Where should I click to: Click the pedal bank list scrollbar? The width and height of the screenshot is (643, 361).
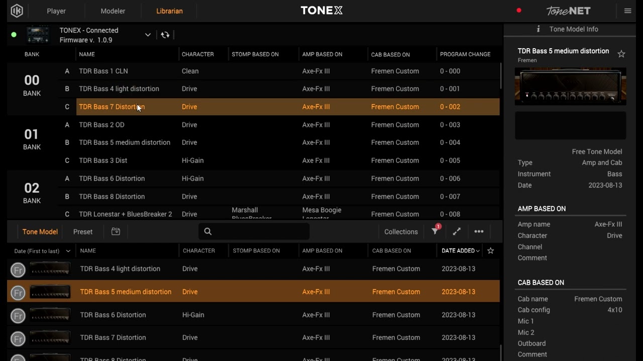[x=501, y=75]
